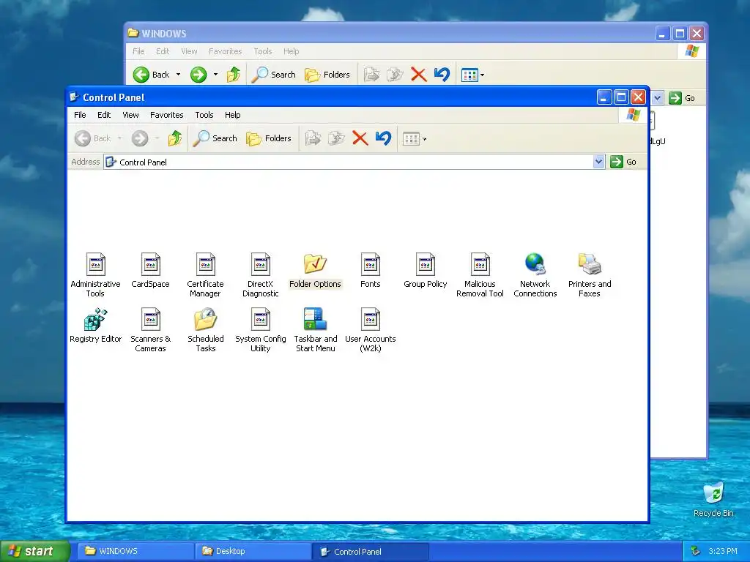750x562 pixels.
Task: Open Help menu in Control Panel
Action: [x=232, y=115]
